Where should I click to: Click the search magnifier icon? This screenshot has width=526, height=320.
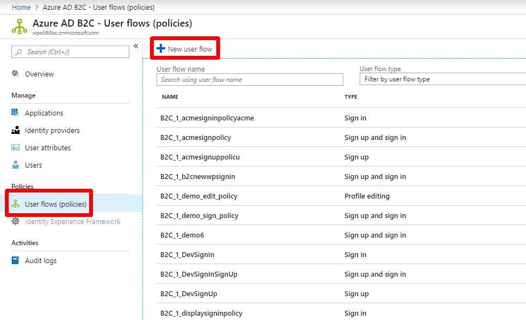tap(19, 52)
